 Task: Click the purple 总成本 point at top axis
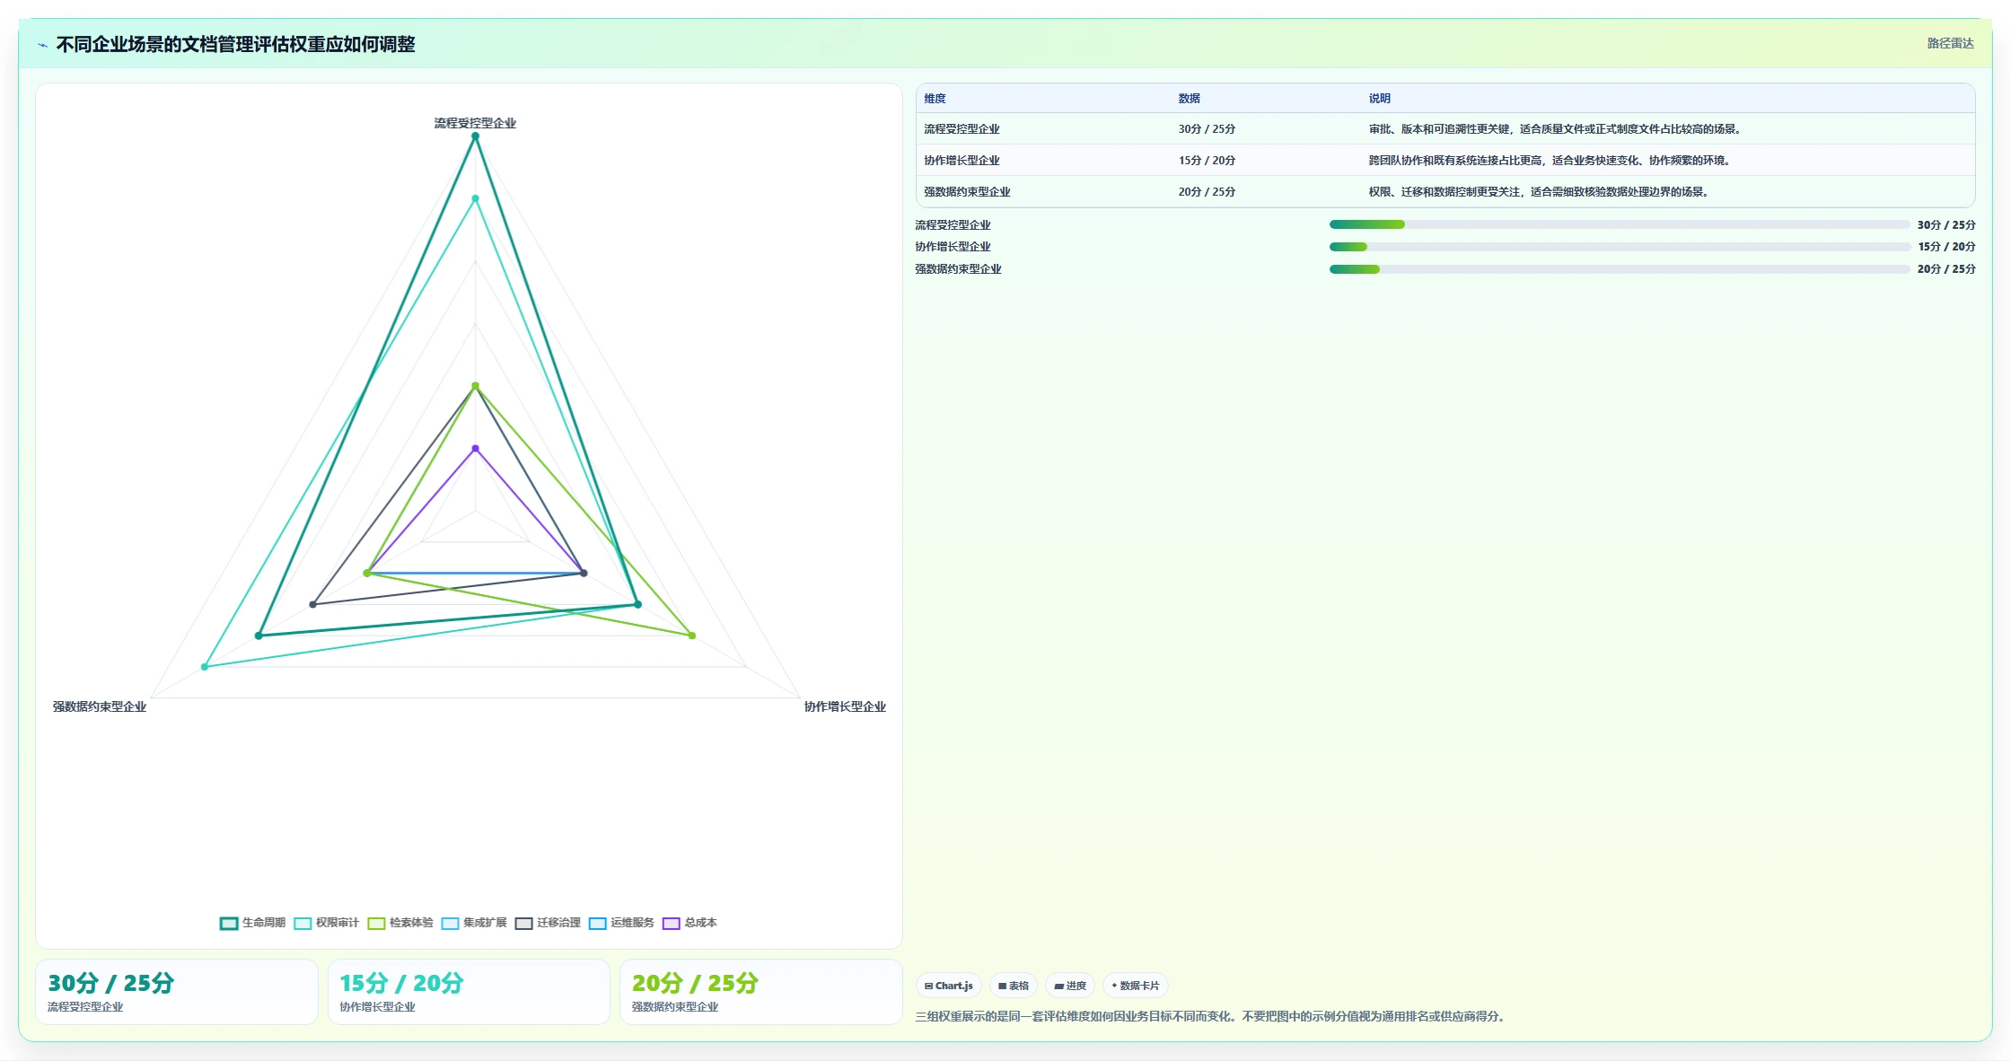[475, 449]
